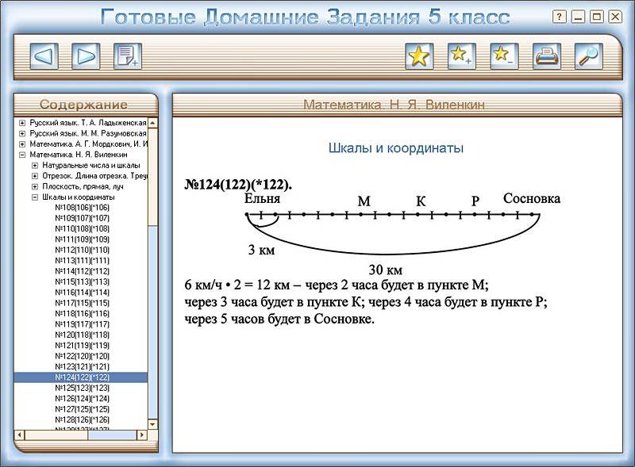Open exercise №122(120)(*120)
This screenshot has width=635, height=467.
pyautogui.click(x=83, y=356)
